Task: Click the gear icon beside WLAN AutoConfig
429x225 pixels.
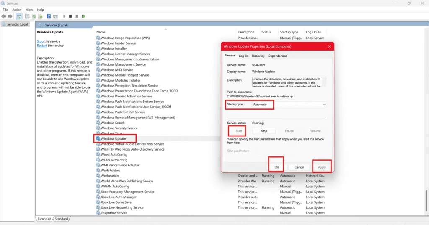Action: [98, 160]
